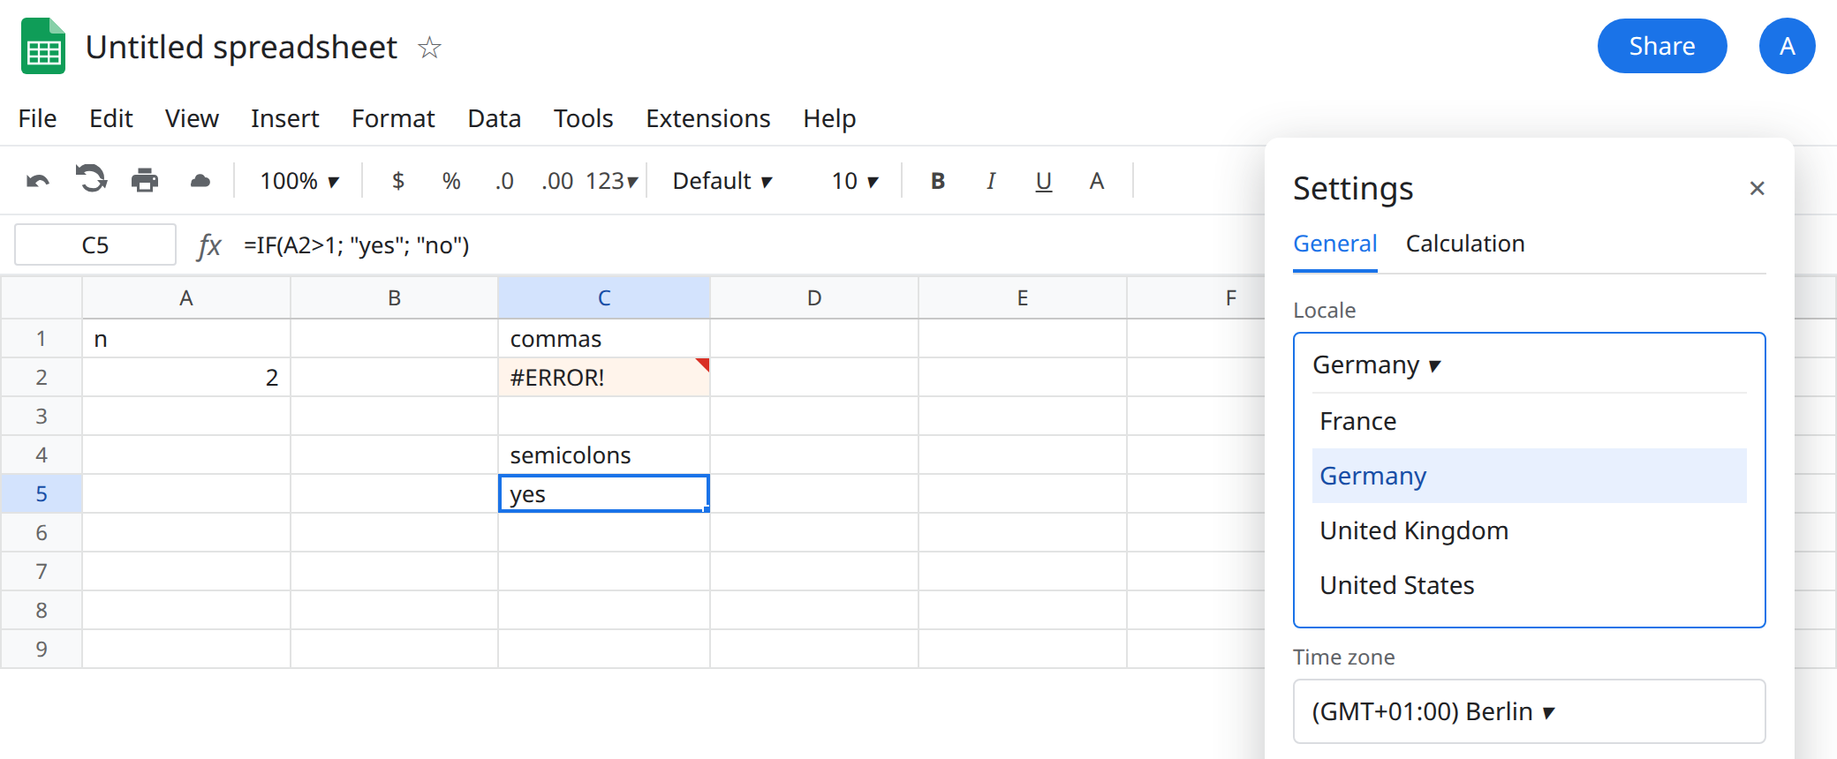
Task: Select row 1 header
Action: (42, 338)
